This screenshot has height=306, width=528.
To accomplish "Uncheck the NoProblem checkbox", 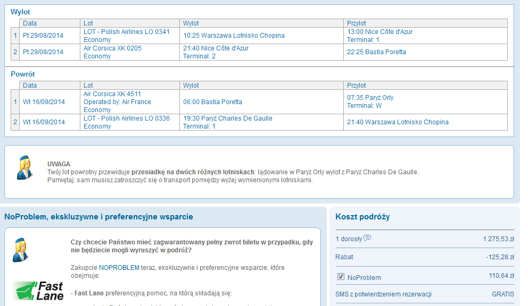I will (x=341, y=276).
